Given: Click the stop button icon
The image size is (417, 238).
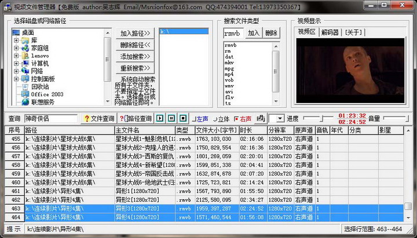Looking at the screenshot, I should pyautogui.click(x=183, y=118).
